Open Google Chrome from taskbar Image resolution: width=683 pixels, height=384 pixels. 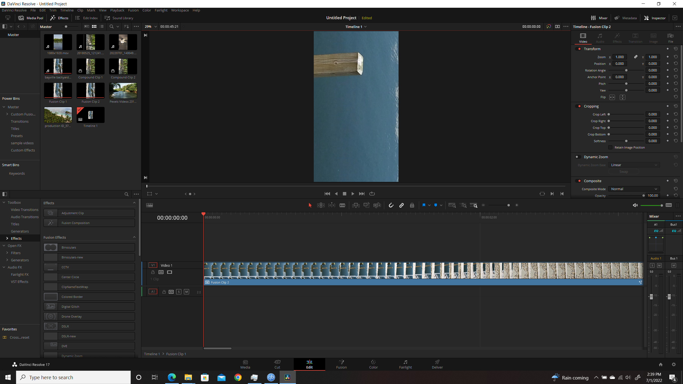tap(238, 377)
